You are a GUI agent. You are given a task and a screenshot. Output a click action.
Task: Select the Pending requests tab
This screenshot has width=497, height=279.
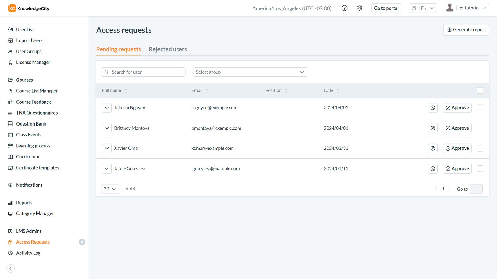coord(118,49)
